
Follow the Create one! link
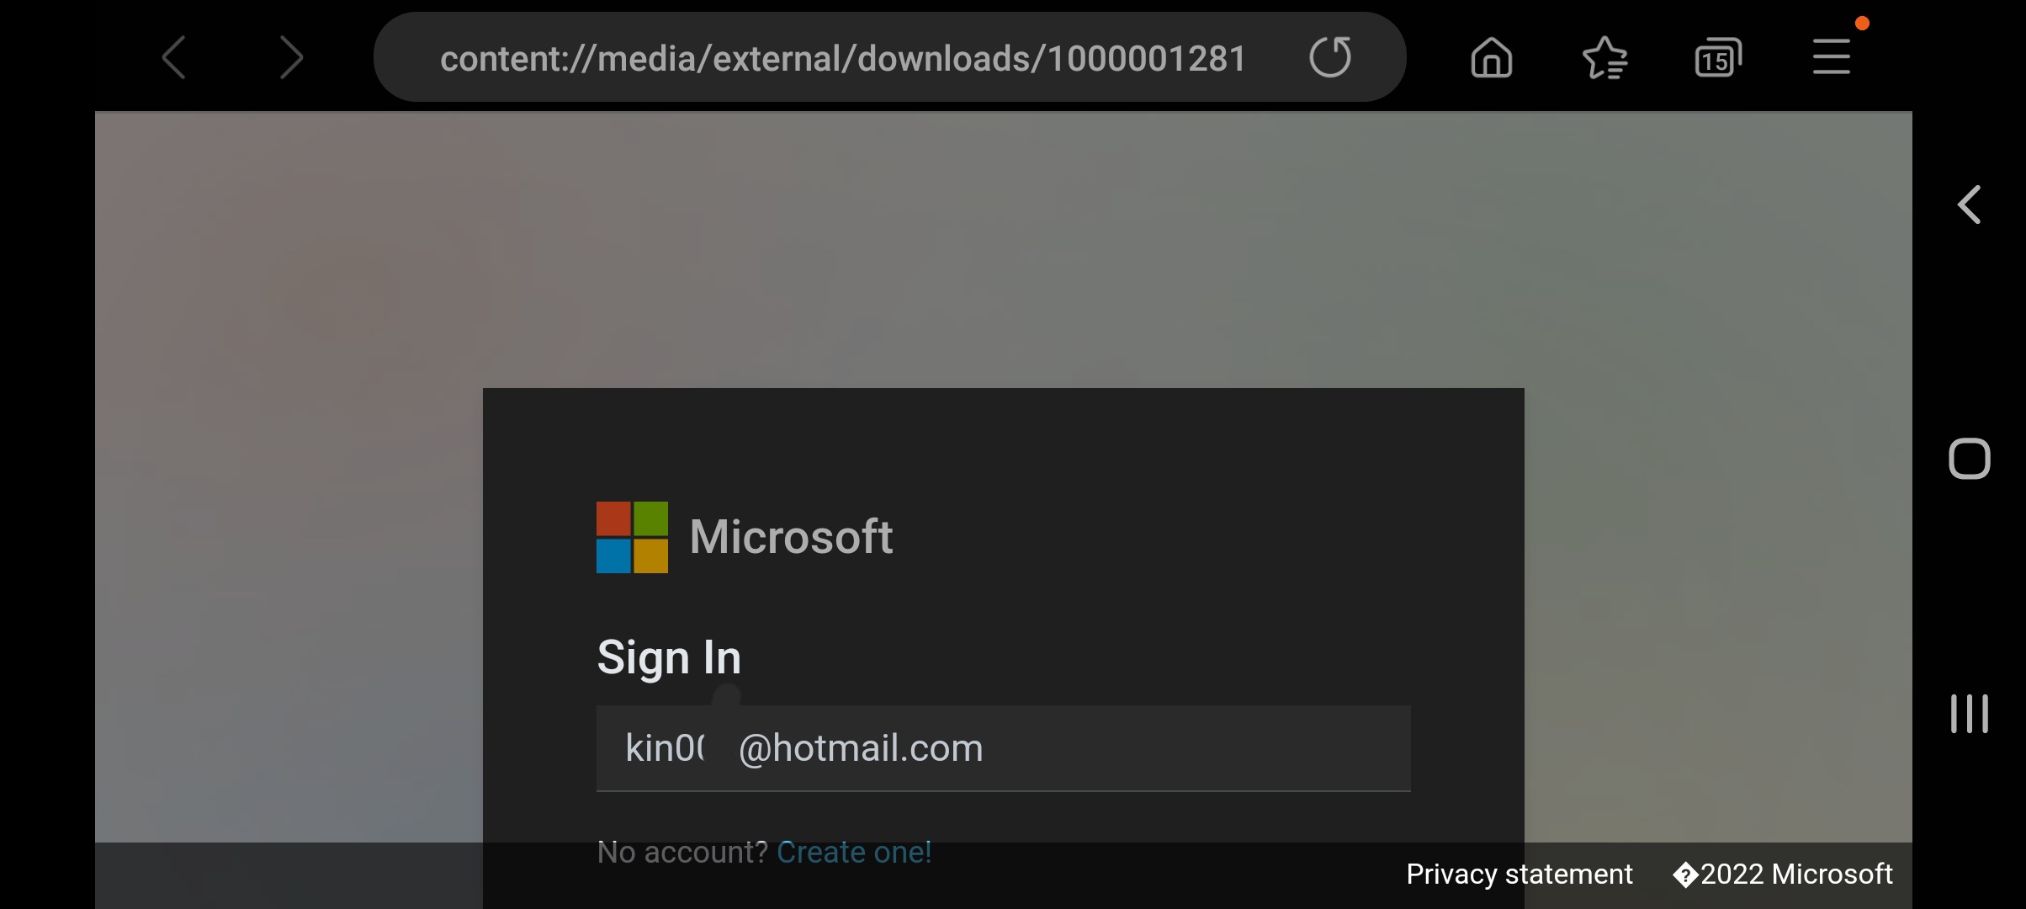coord(854,852)
